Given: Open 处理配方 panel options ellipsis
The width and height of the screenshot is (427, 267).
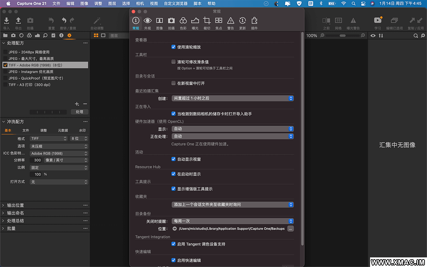Looking at the screenshot, I should [x=85, y=43].
